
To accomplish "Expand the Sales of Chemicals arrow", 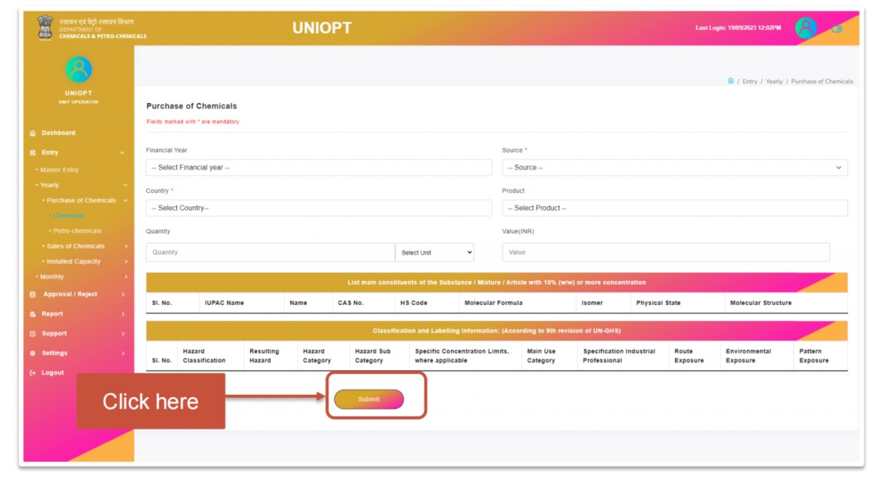I will coord(125,246).
